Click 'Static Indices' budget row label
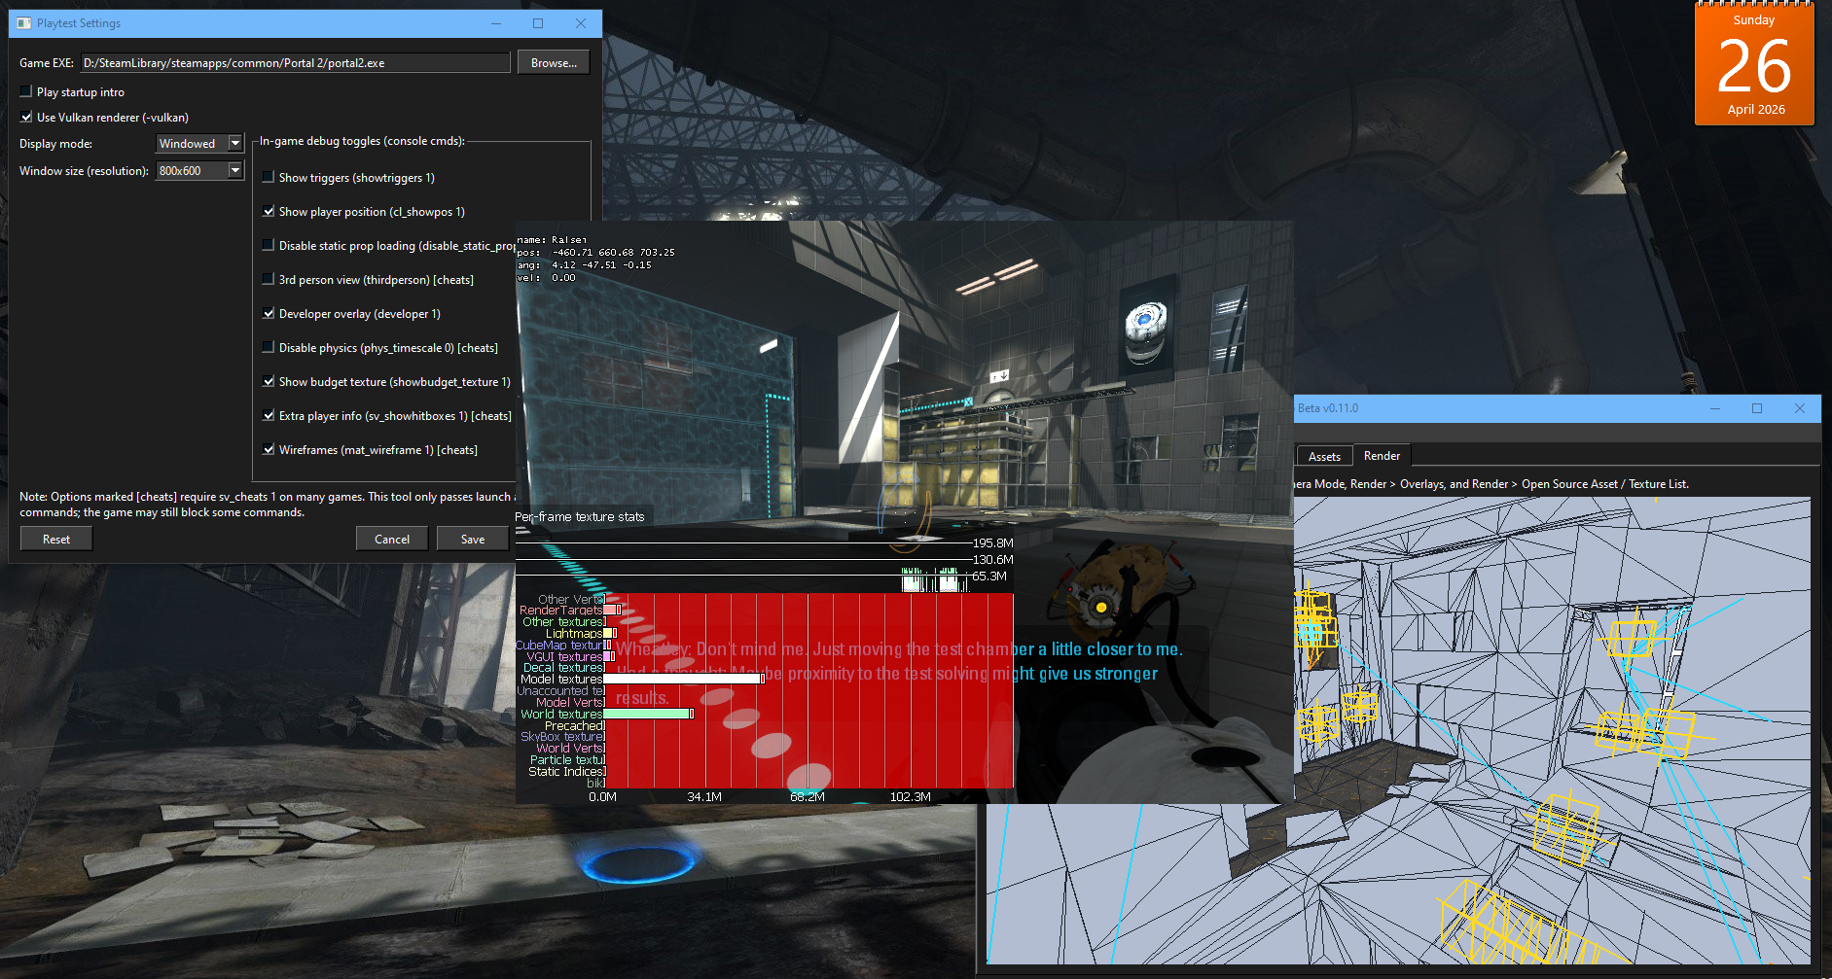 (566, 771)
